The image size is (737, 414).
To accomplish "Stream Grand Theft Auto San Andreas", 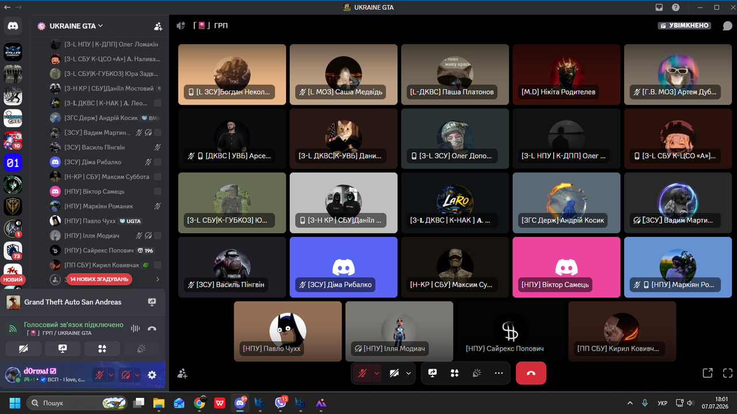I will pos(152,302).
